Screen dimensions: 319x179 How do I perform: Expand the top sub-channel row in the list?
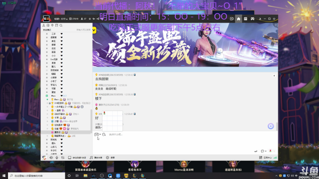47,34
